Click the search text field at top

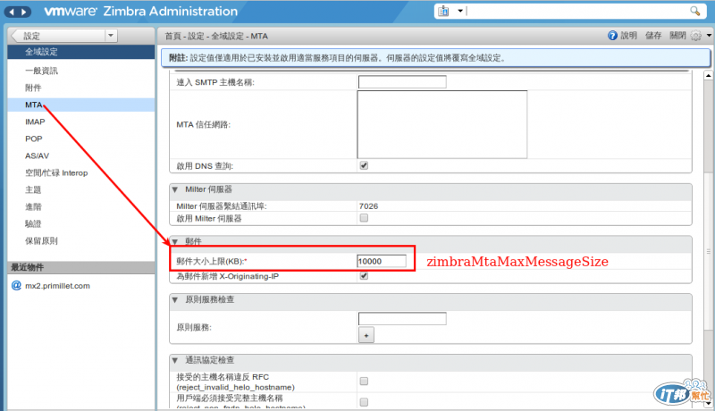(x=577, y=11)
